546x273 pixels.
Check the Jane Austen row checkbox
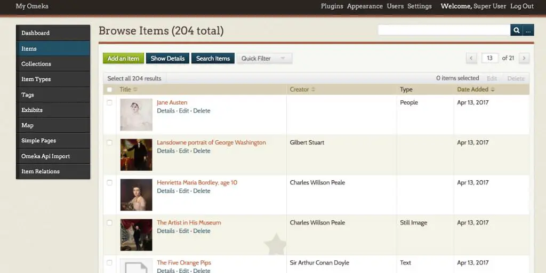pos(110,103)
